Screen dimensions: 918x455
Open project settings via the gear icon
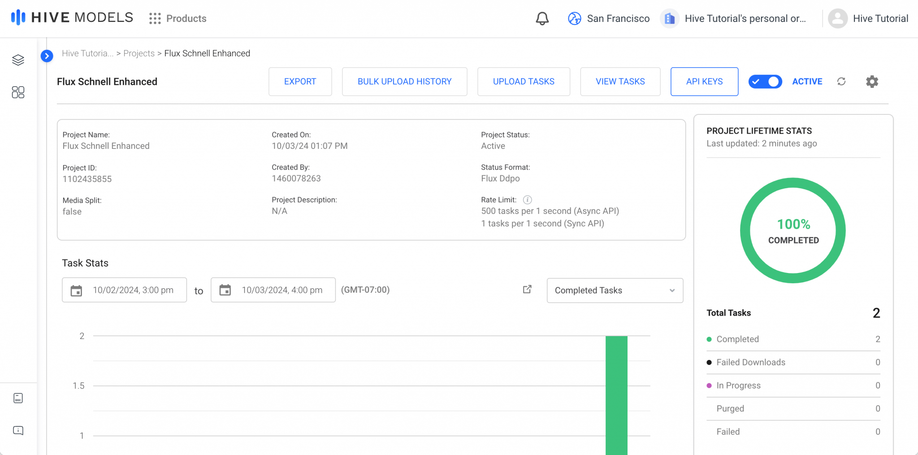[x=872, y=81]
